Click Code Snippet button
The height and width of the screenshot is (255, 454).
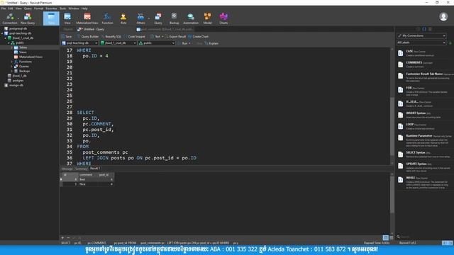(x=134, y=37)
